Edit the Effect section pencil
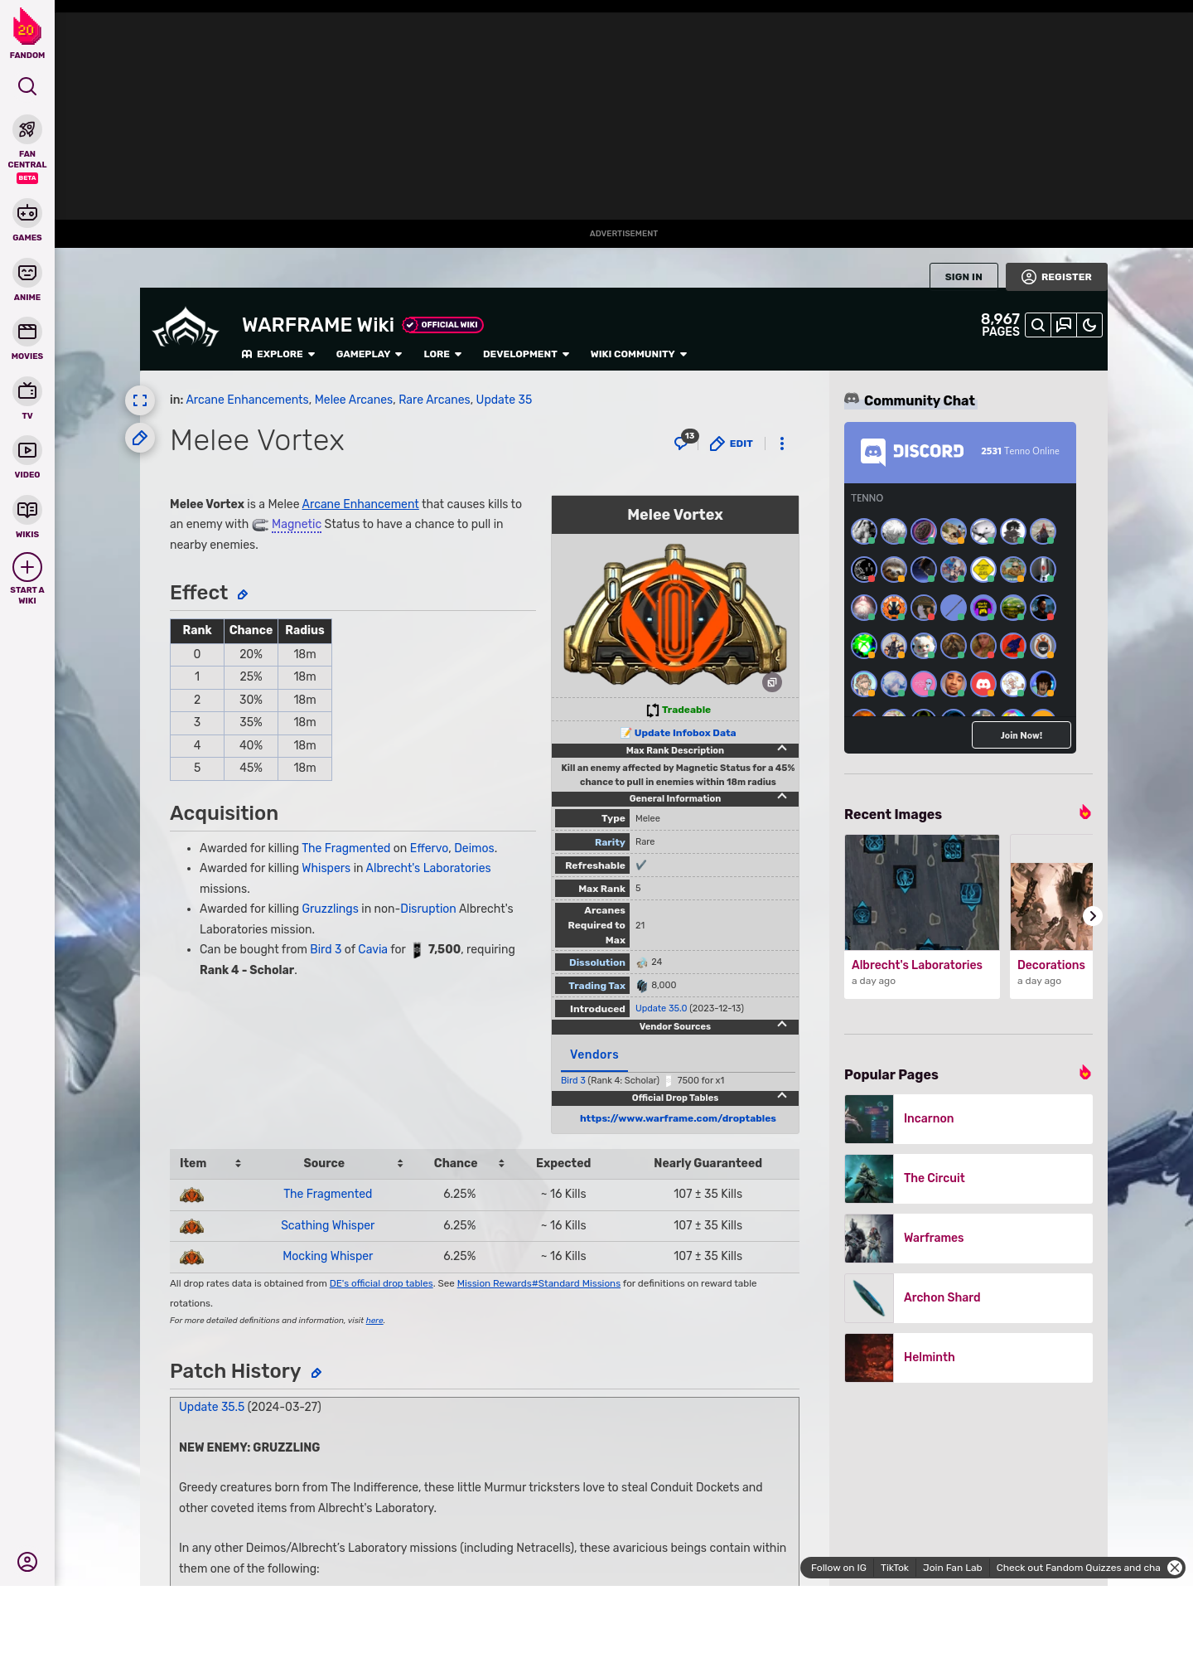The image size is (1193, 1658). point(243,594)
